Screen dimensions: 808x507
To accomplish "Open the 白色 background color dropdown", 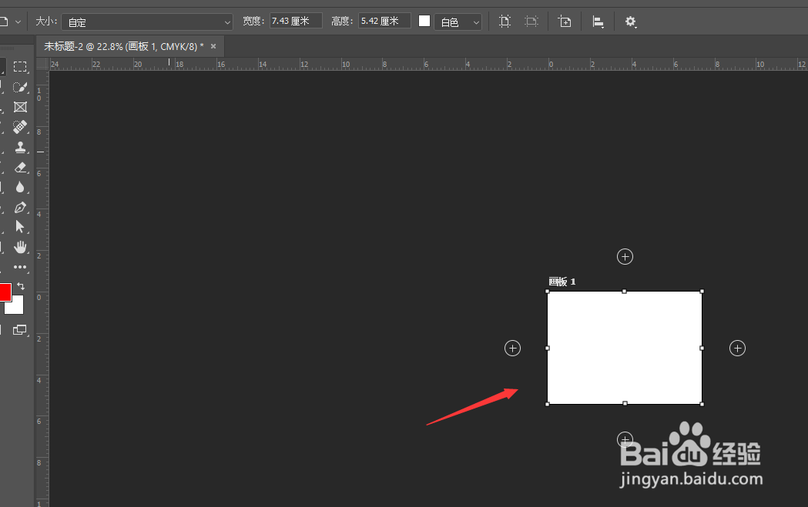I will click(x=458, y=22).
